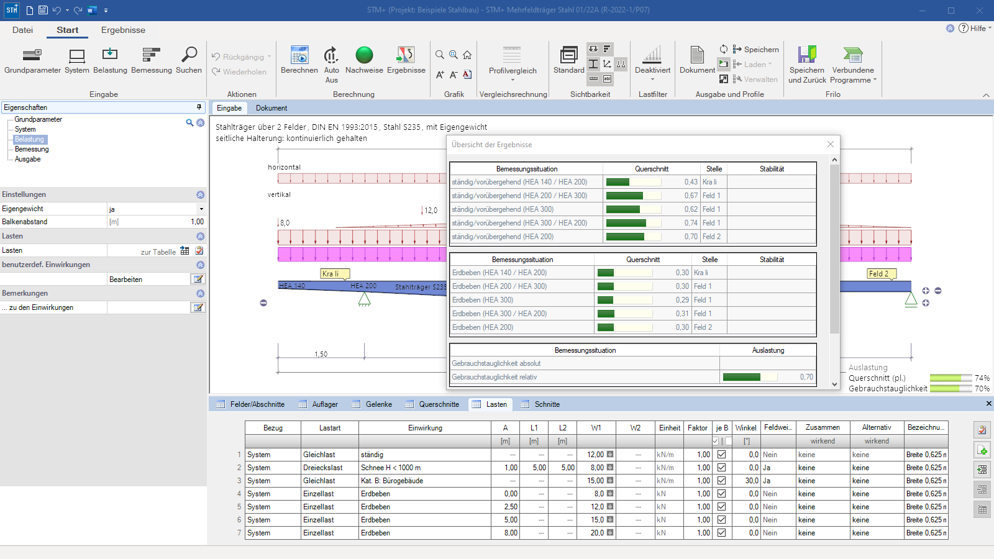Open the Grundparameter ribbon tool

pos(32,61)
